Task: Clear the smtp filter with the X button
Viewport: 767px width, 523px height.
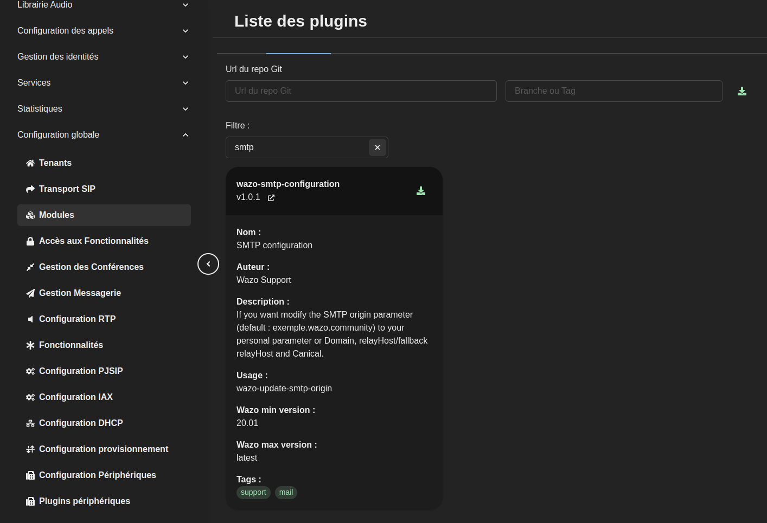Action: pyautogui.click(x=378, y=147)
